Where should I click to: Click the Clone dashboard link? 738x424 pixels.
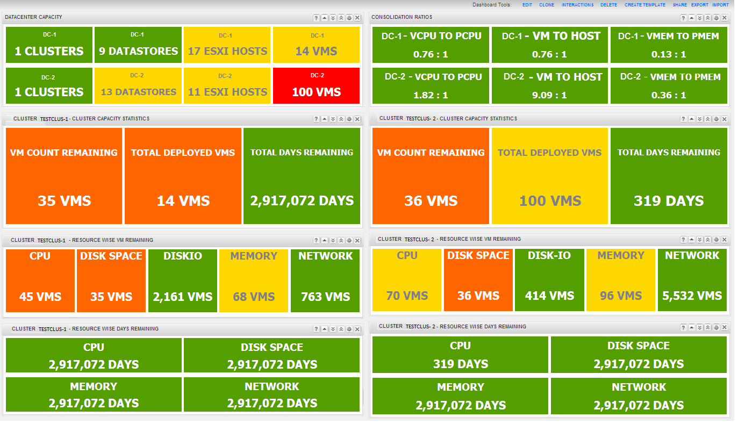click(547, 5)
